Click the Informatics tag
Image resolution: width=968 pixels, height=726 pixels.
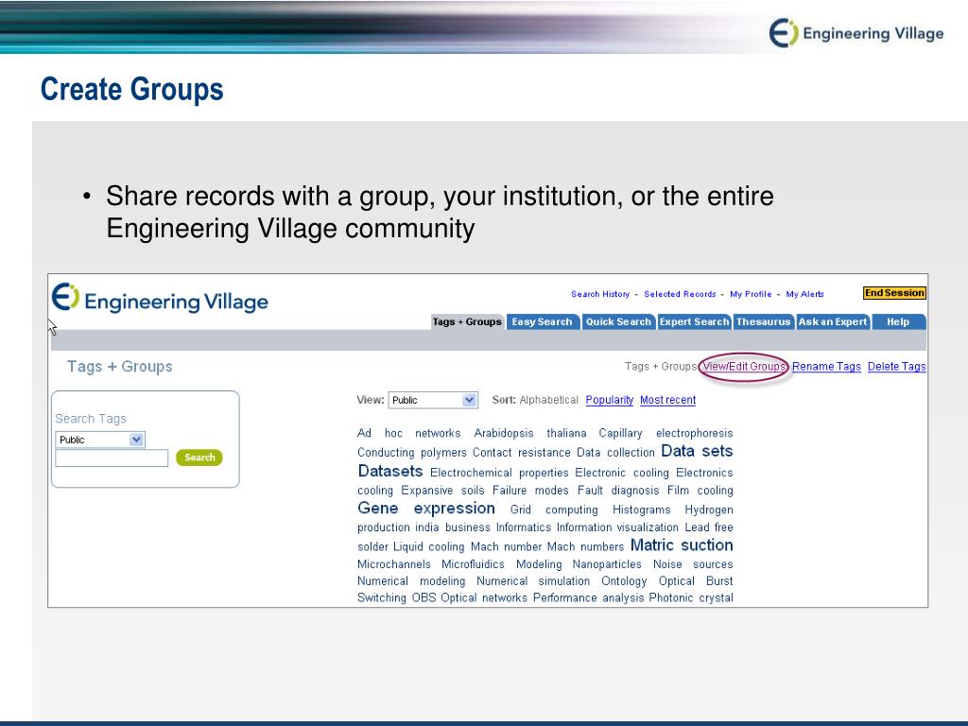pyautogui.click(x=524, y=527)
